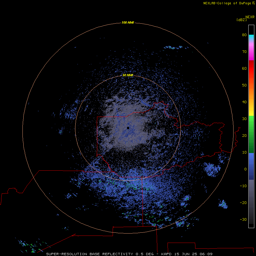Screen dimensions: 256x256
Task: Click the '-10' value on the dBZ scale
Action: (x=243, y=186)
